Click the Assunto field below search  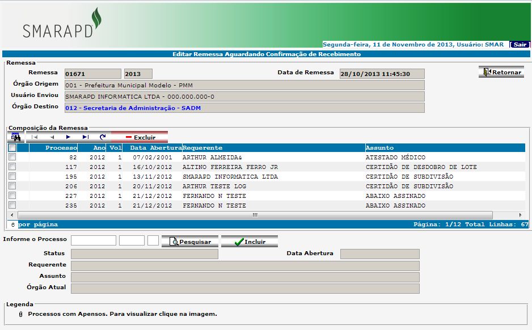coord(246,277)
